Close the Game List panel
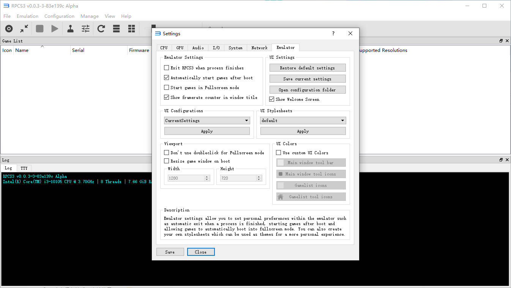Image resolution: width=511 pixels, height=288 pixels. coord(507,41)
